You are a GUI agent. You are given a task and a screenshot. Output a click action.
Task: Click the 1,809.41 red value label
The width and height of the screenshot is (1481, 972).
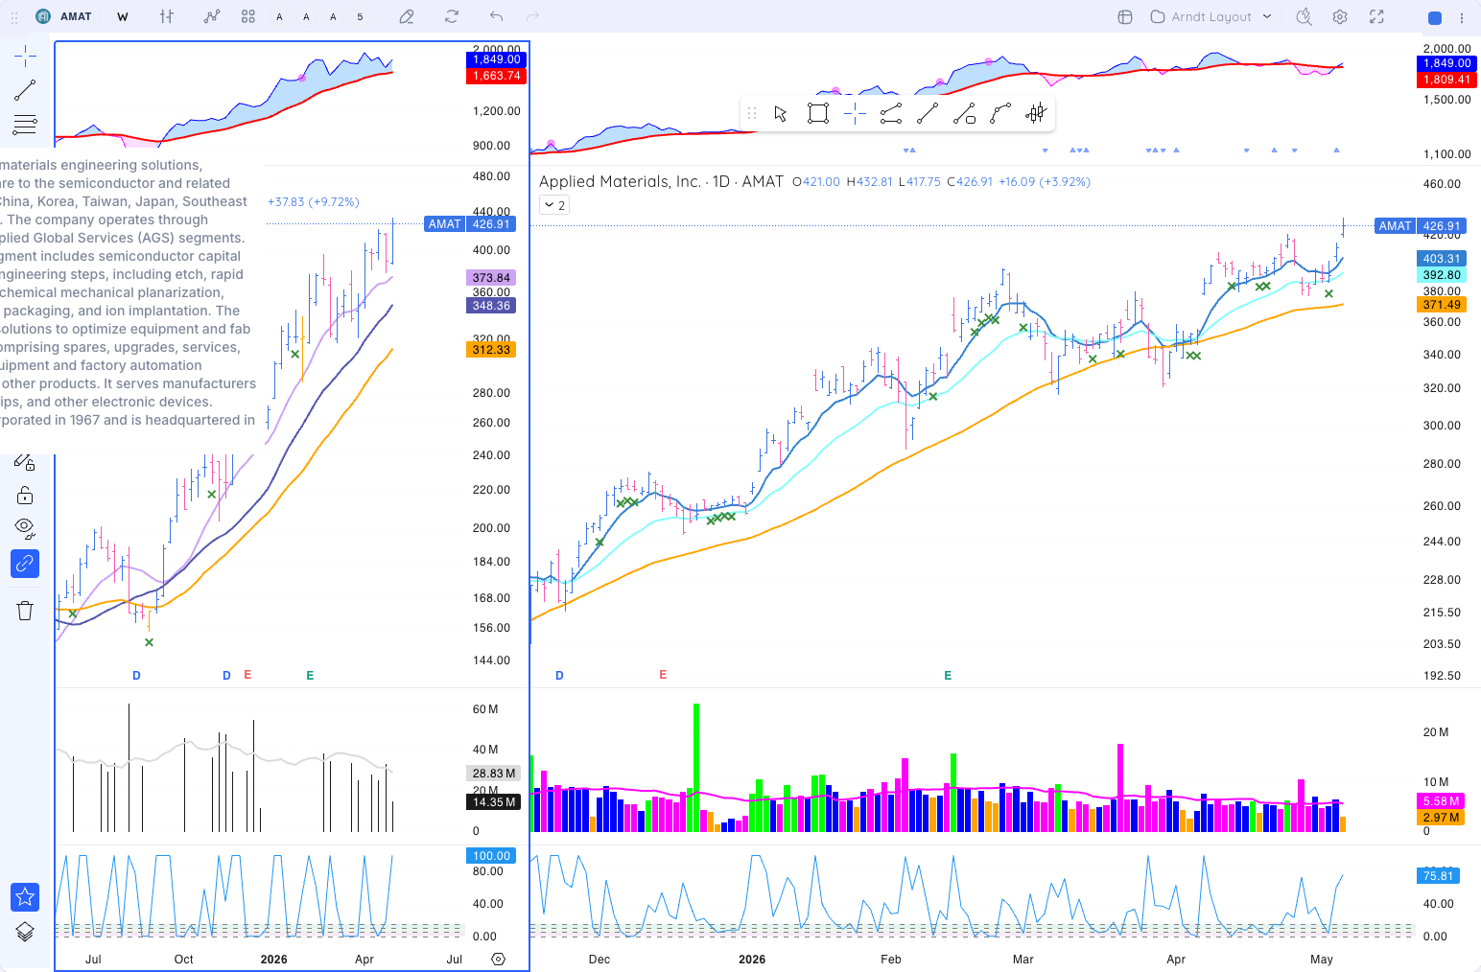[1446, 80]
